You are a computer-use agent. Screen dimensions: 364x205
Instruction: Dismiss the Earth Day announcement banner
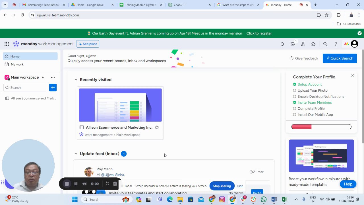(x=359, y=33)
